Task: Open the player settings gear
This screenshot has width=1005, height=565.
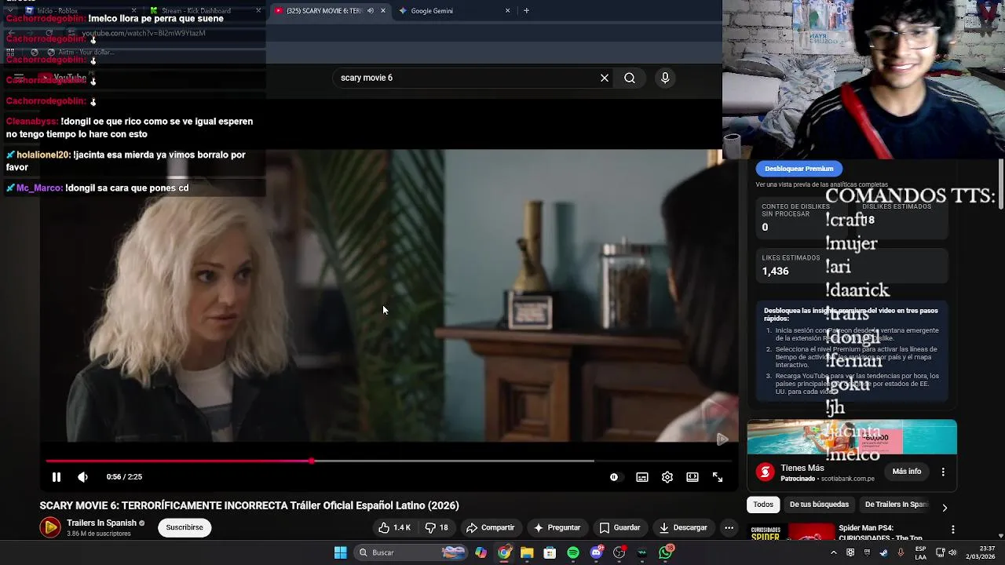Action: [x=667, y=477]
